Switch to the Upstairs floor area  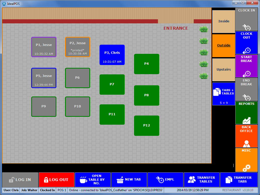point(224,70)
